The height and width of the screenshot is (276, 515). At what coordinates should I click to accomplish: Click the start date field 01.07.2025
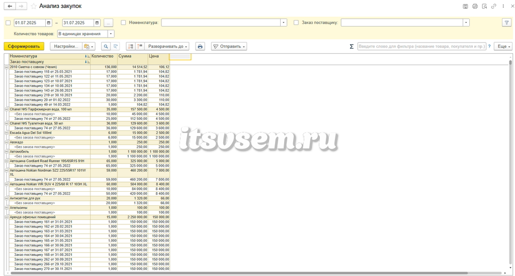[x=30, y=23]
